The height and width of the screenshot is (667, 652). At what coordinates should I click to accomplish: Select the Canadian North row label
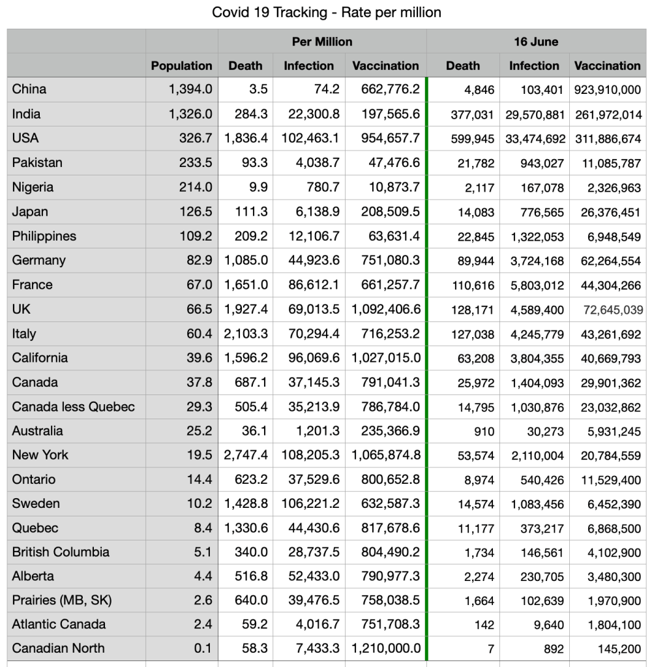tap(58, 649)
